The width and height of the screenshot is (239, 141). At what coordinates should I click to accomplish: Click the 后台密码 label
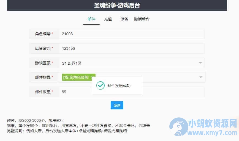click(43, 48)
